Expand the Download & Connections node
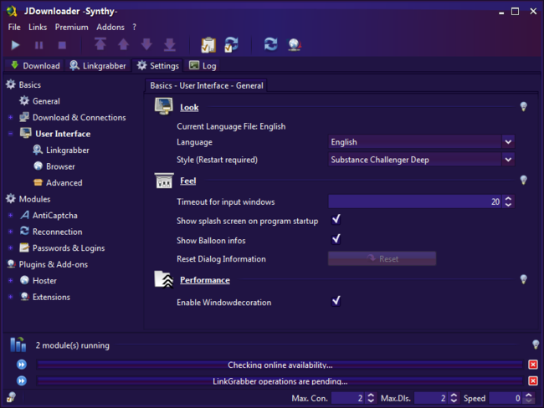 pyautogui.click(x=10, y=118)
